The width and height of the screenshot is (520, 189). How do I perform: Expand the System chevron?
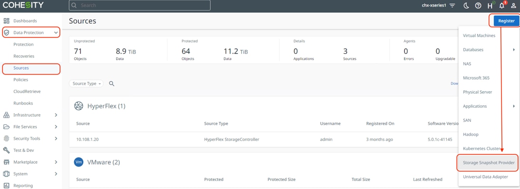pyautogui.click(x=56, y=174)
